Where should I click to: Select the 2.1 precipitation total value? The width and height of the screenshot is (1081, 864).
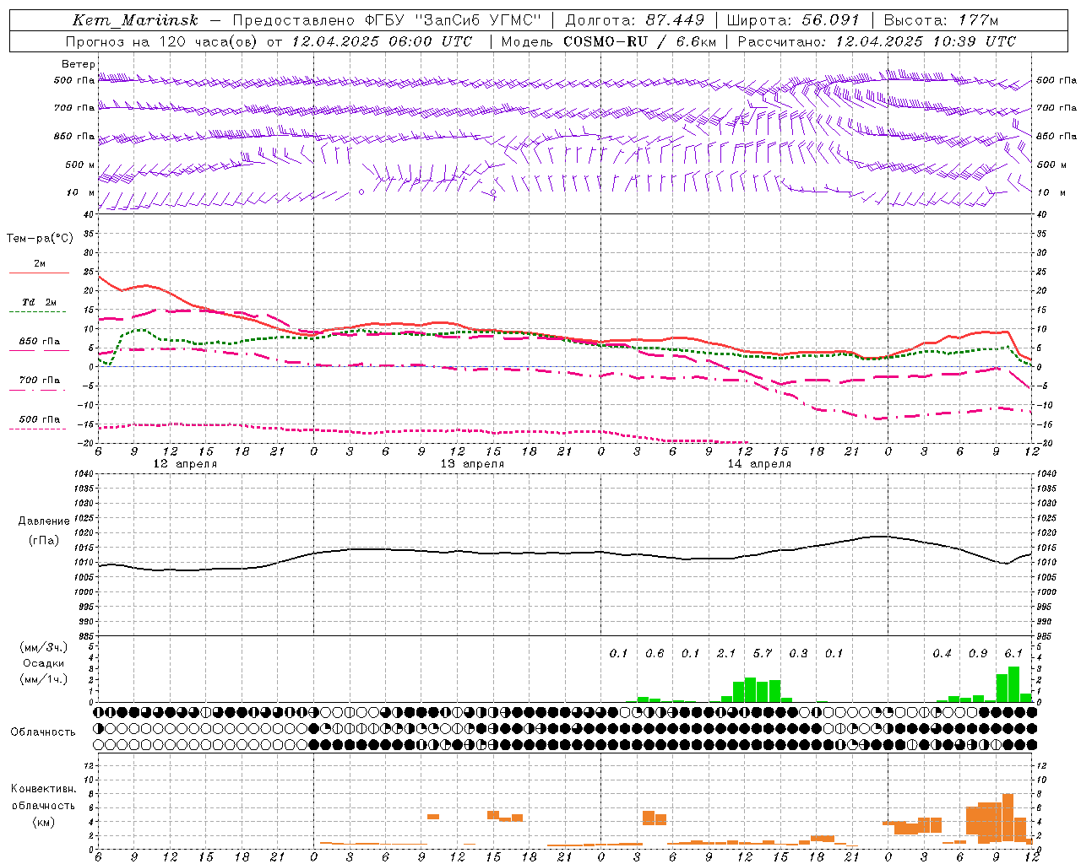pos(726,653)
